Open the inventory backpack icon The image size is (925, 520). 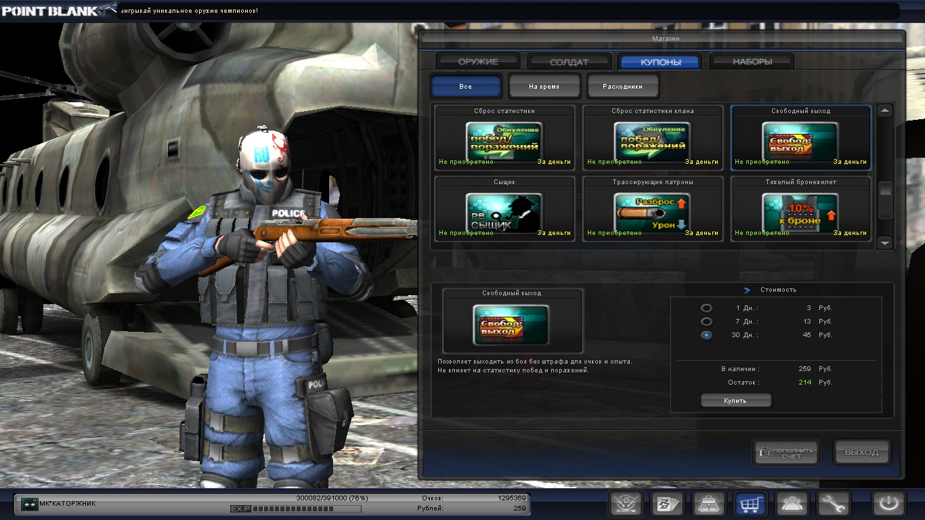709,504
